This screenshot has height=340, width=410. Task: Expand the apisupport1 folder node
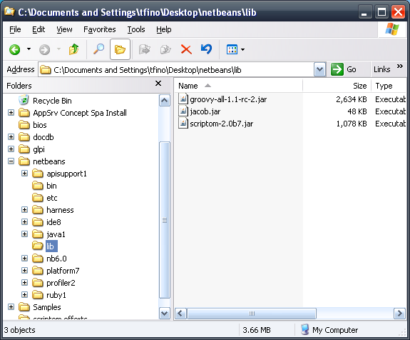click(x=24, y=173)
